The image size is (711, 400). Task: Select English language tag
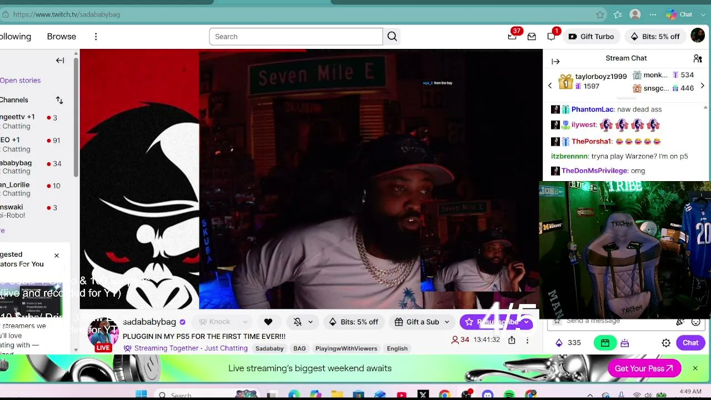tap(397, 348)
